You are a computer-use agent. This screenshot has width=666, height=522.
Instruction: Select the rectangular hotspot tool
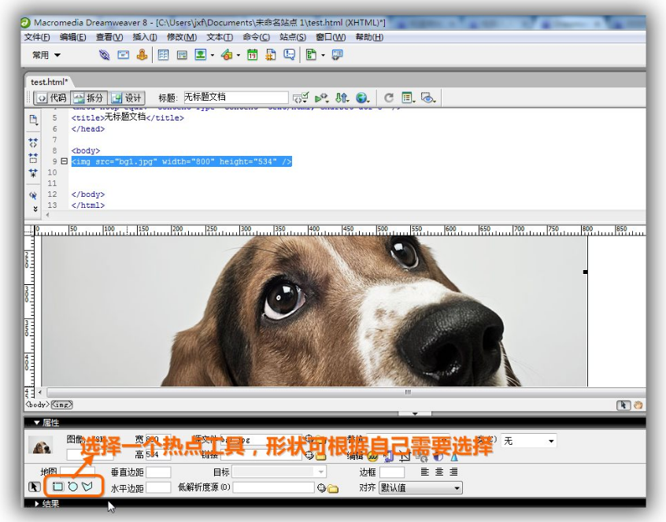click(x=57, y=487)
